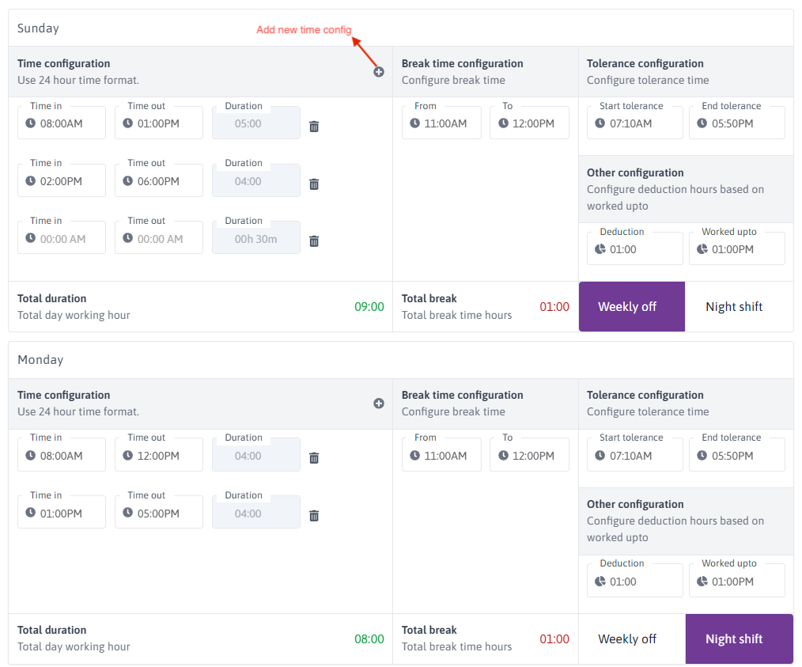Delete Monday's 01:00PM to 05:00PM time row
Screen dimensions: 802x667
pyautogui.click(x=314, y=516)
